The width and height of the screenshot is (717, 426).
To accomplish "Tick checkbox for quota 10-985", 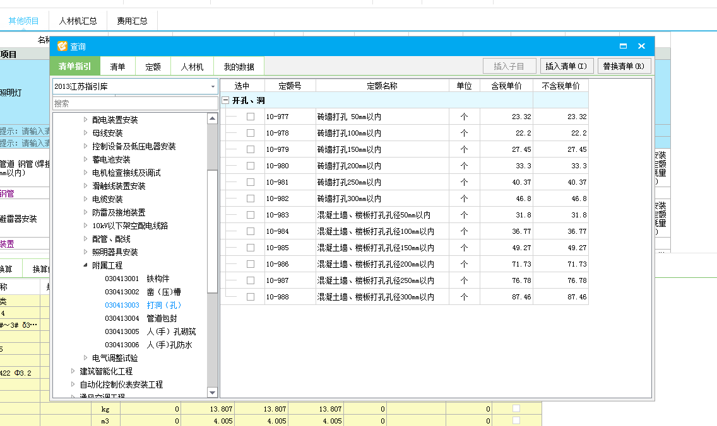I will [x=251, y=248].
